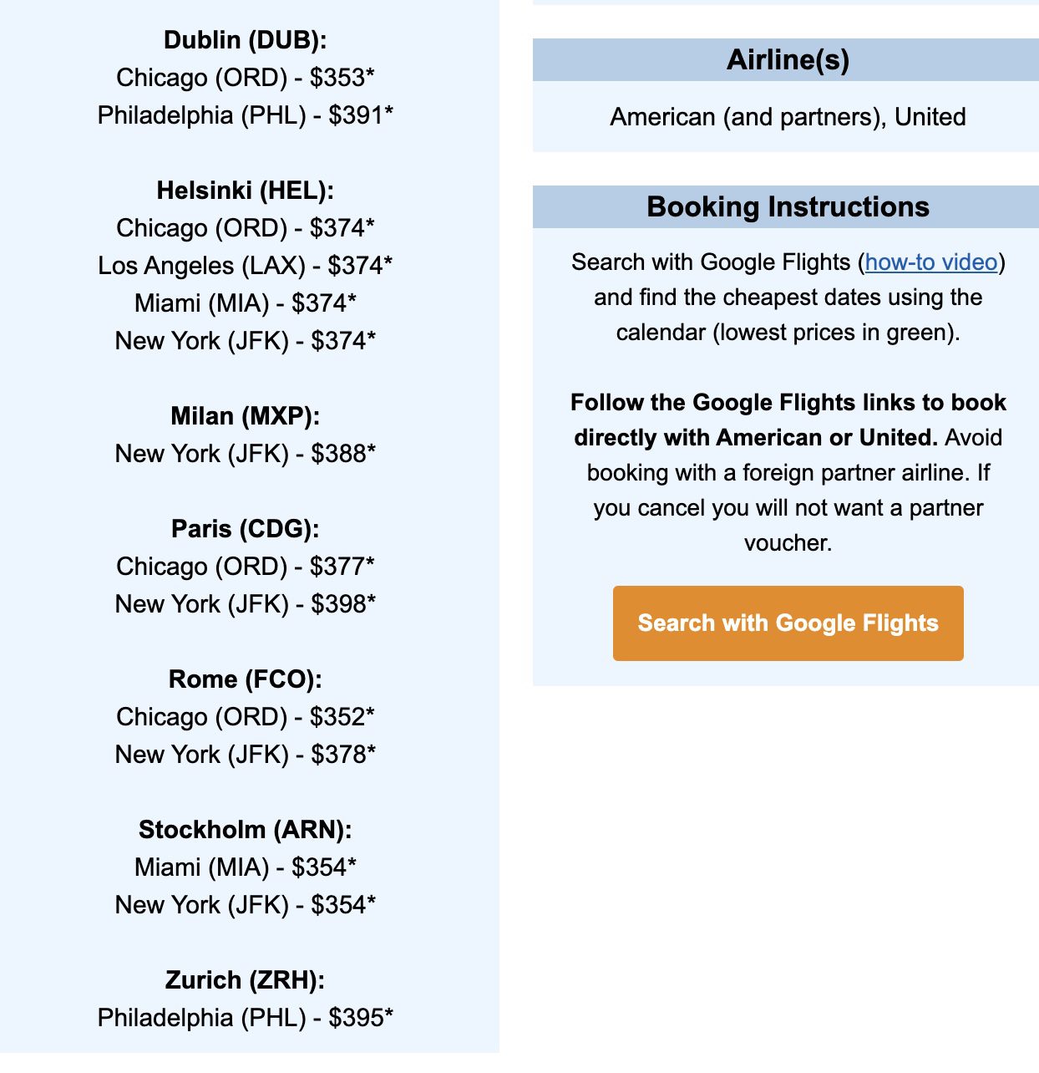Screen dimensions: 1039x1073
Task: Select the Chicago (ORD) $353 Dublin fare
Action: [x=248, y=77]
